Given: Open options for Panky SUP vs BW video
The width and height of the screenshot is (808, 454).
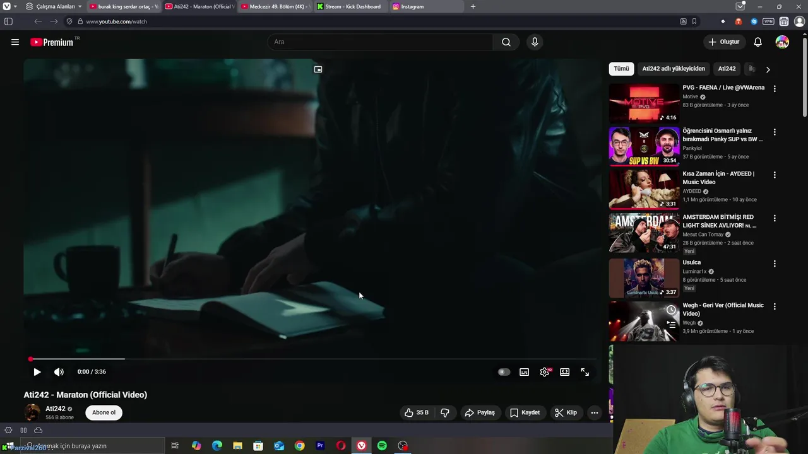Looking at the screenshot, I should [775, 132].
